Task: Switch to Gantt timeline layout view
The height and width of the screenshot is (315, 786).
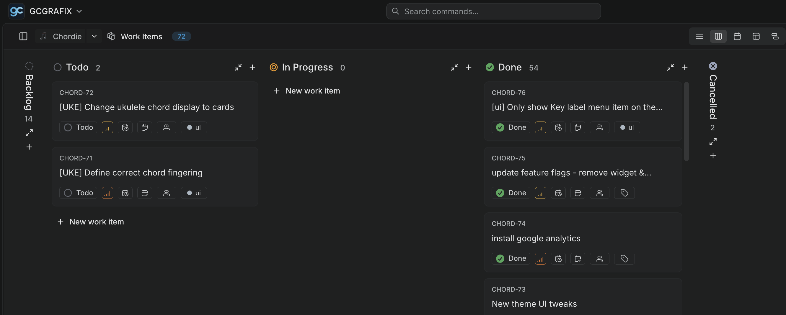Action: (775, 36)
